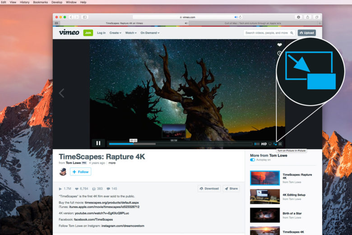The height and width of the screenshot is (235, 352).
Task: Enter fullscreen mode in video player
Action: 280,144
